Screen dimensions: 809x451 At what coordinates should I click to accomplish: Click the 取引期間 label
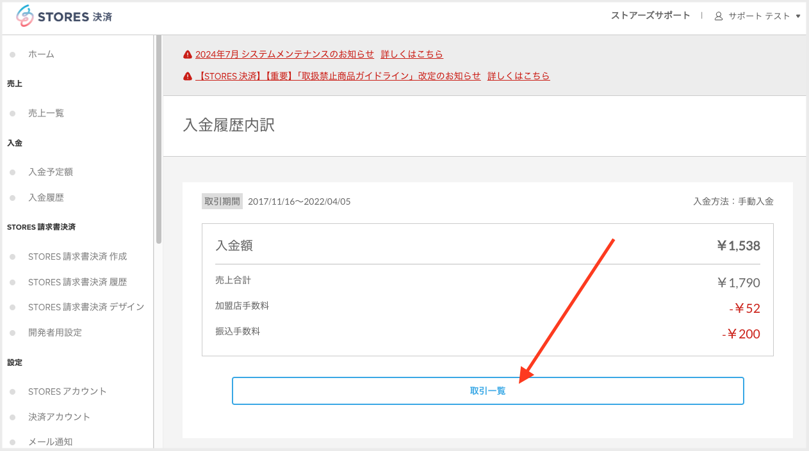pyautogui.click(x=222, y=202)
